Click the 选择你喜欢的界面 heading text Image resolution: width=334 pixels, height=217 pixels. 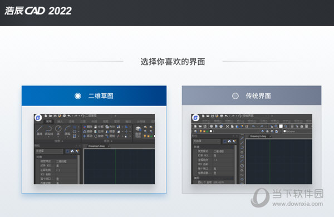[173, 62]
